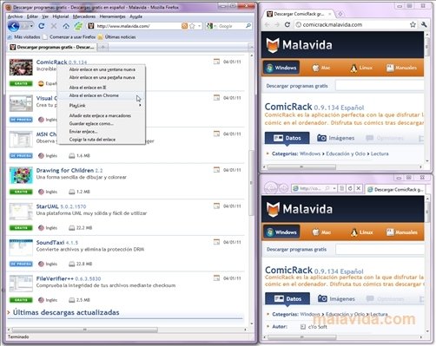Click Chrome back arrow button
Viewport: 436px width, 346px height.
pyautogui.click(x=267, y=25)
